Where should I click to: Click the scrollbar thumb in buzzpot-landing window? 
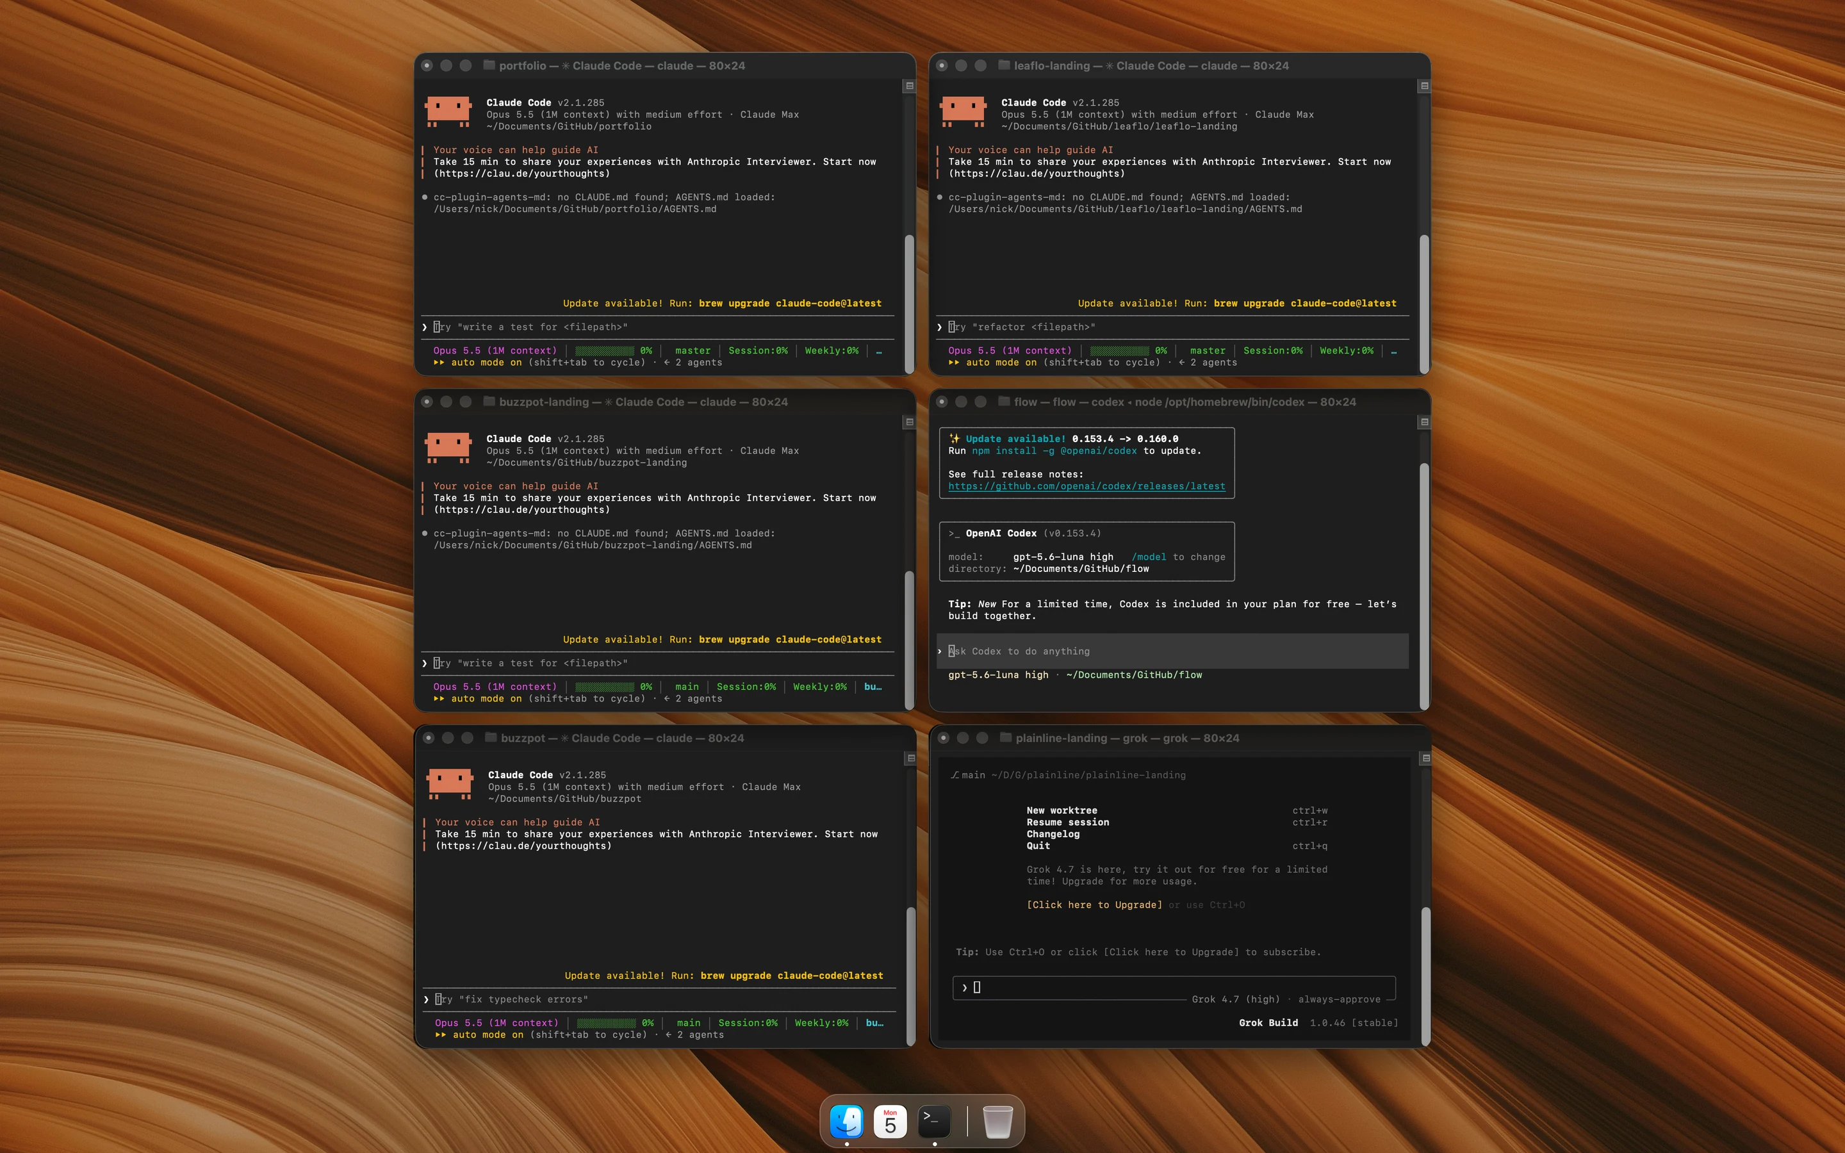[x=909, y=641]
